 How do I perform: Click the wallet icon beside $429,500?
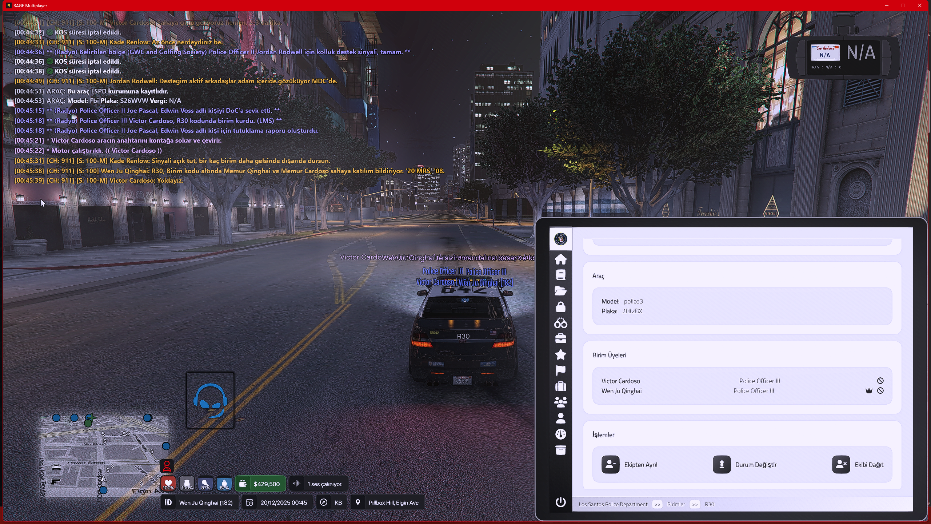click(243, 484)
